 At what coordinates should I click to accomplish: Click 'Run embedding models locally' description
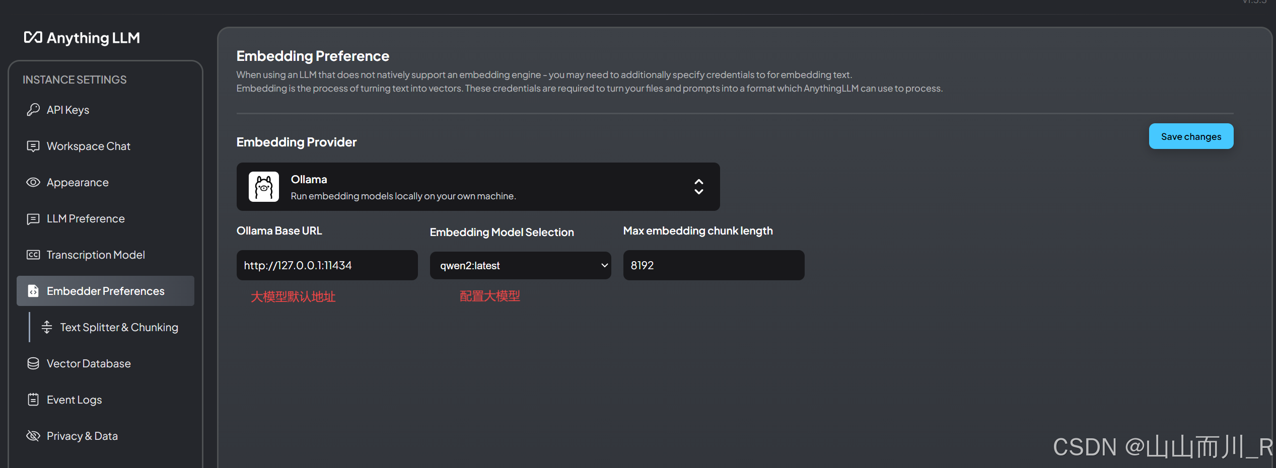tap(403, 196)
